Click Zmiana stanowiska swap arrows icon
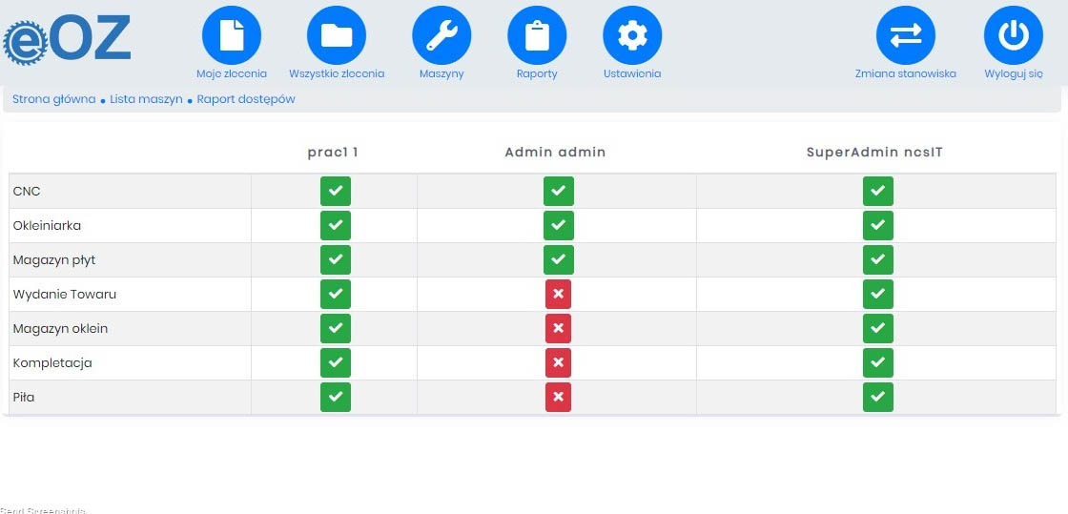 [906, 35]
